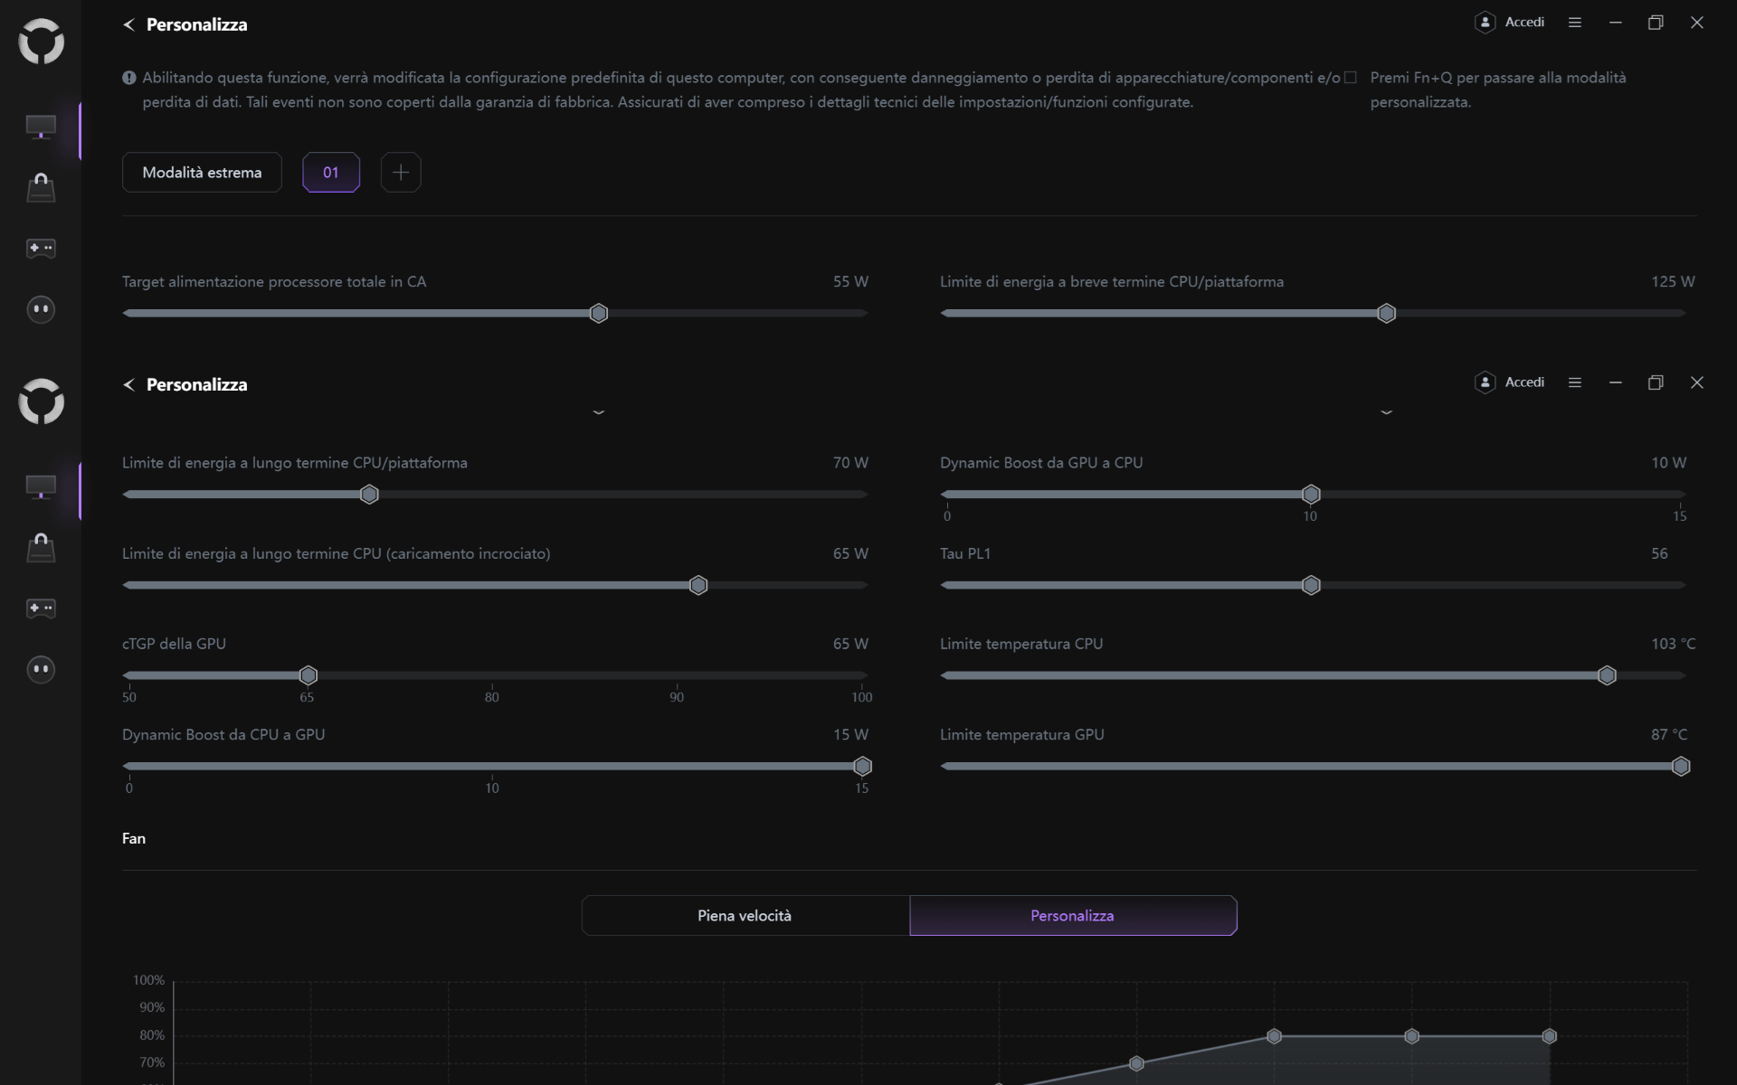Select the Piena velocità fan tab
Image resolution: width=1737 pixels, height=1085 pixels.
pos(745,916)
